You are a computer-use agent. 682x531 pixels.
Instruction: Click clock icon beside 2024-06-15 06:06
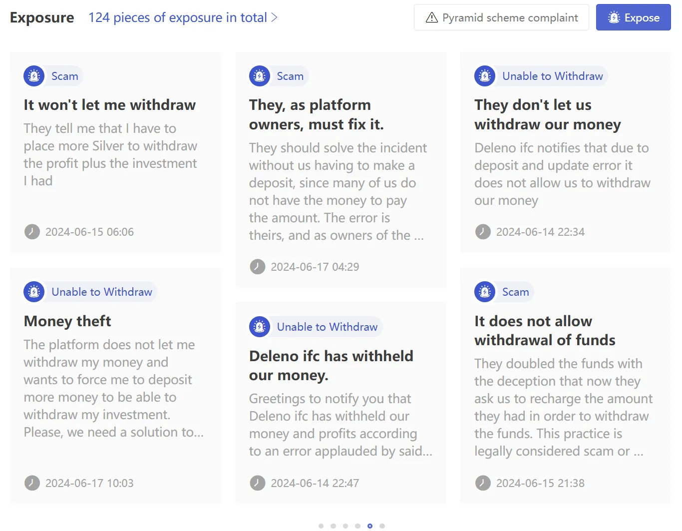(x=32, y=232)
